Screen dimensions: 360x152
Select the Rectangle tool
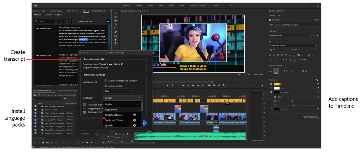[x=115, y=36]
